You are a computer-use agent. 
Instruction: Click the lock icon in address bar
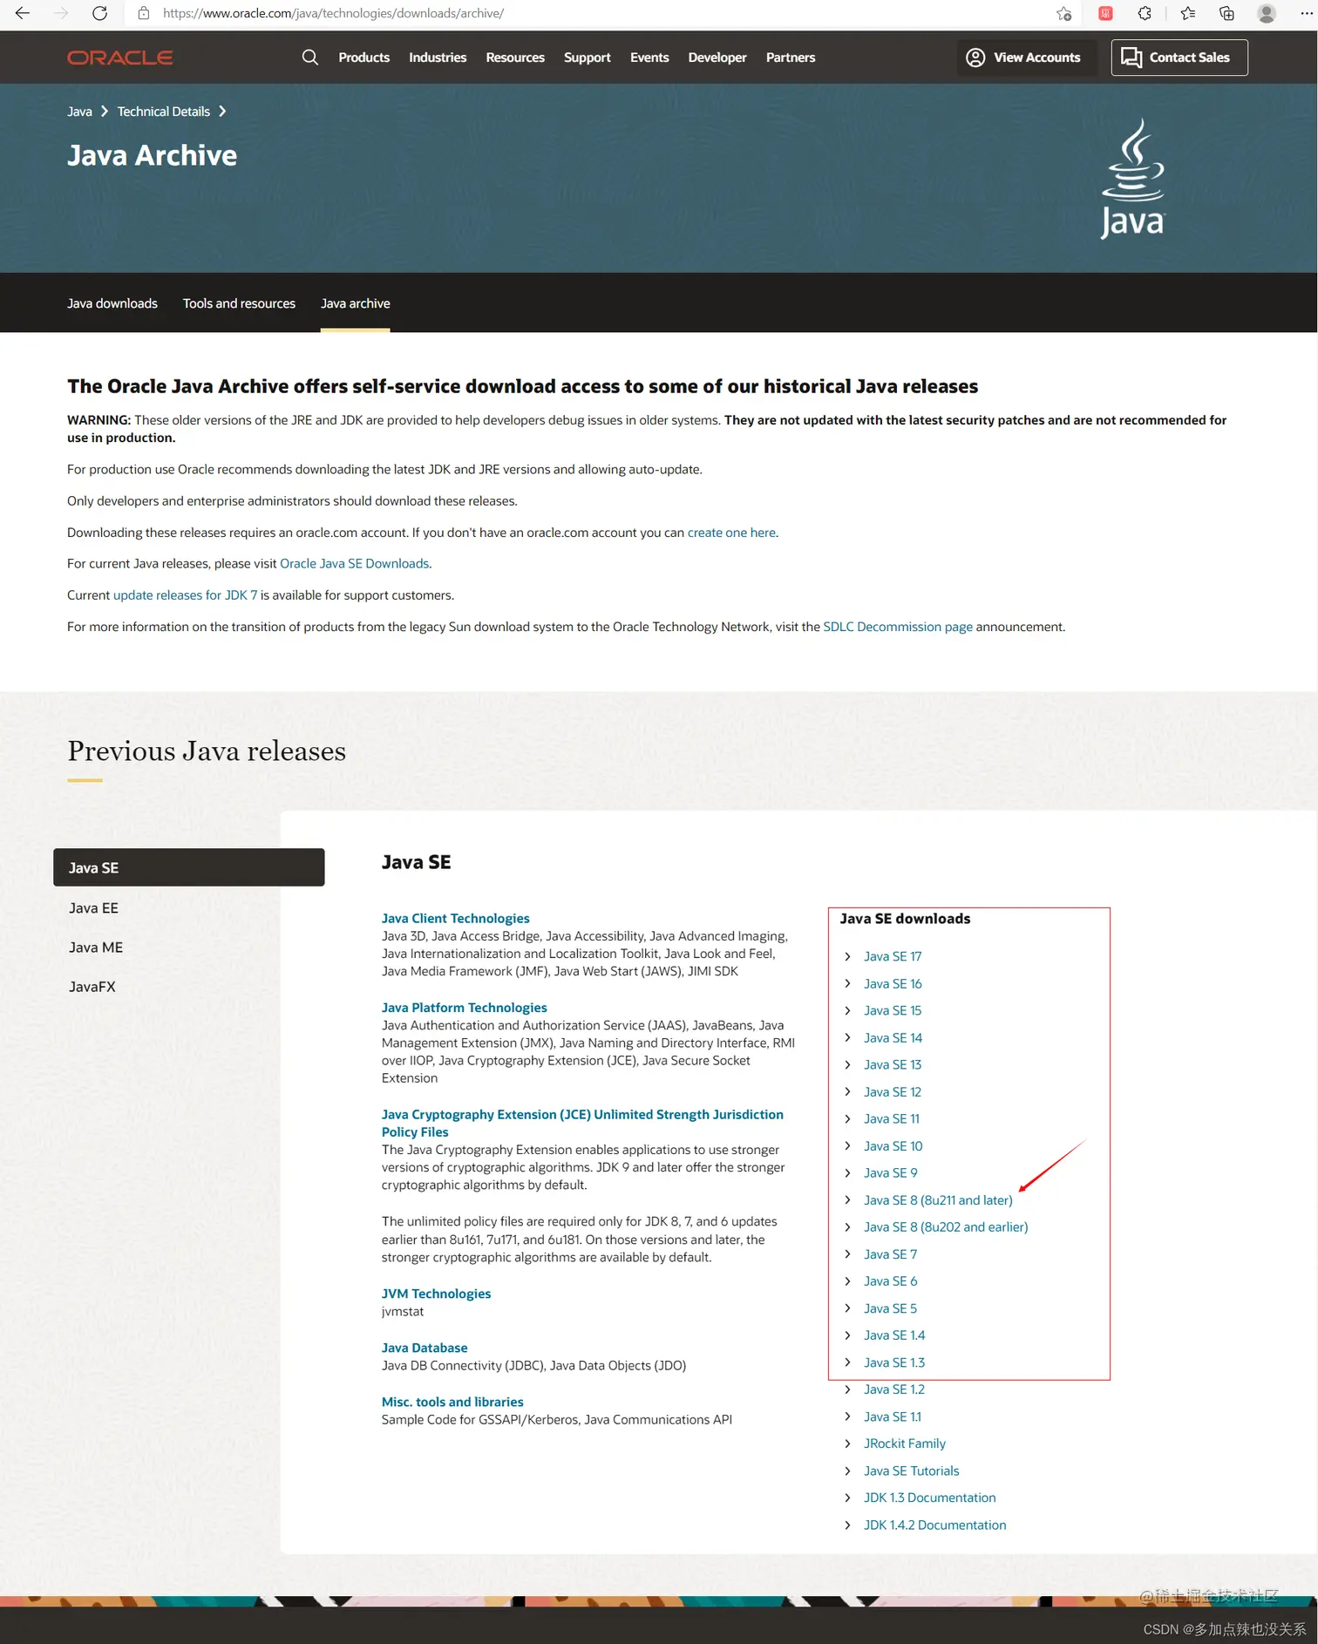click(x=144, y=13)
